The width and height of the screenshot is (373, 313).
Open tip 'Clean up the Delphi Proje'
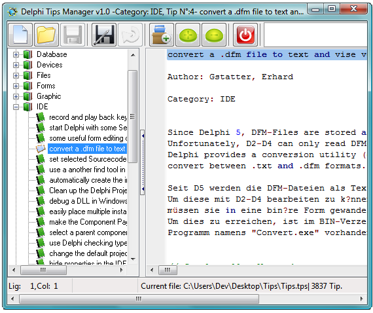coord(88,191)
